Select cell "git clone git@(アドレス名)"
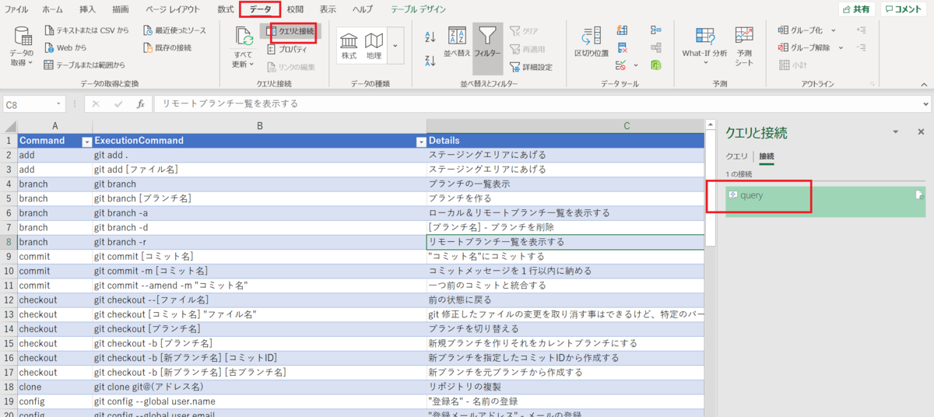 click(259, 387)
